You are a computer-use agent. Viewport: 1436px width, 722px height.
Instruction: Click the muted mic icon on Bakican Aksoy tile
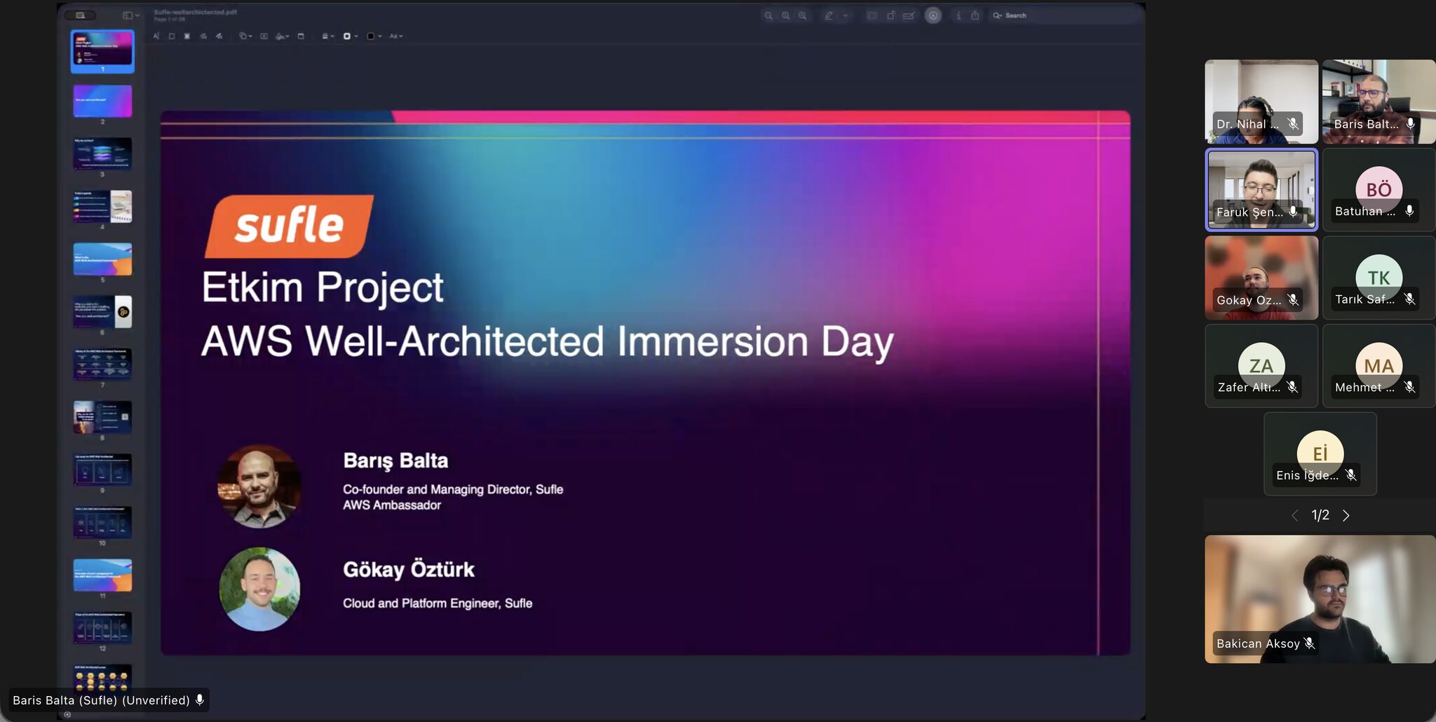pos(1309,643)
